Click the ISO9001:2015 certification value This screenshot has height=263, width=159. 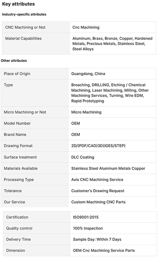click(86, 217)
